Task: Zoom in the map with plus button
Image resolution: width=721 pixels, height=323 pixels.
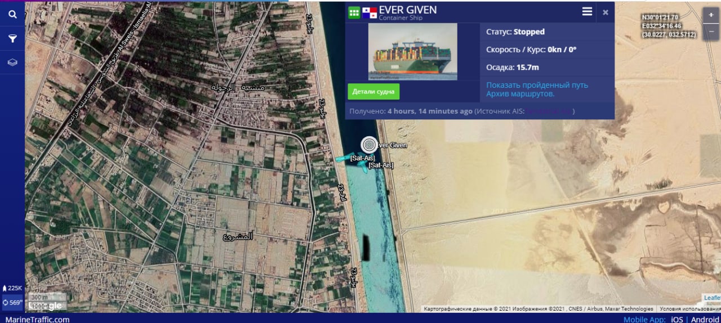Action: pos(711,15)
